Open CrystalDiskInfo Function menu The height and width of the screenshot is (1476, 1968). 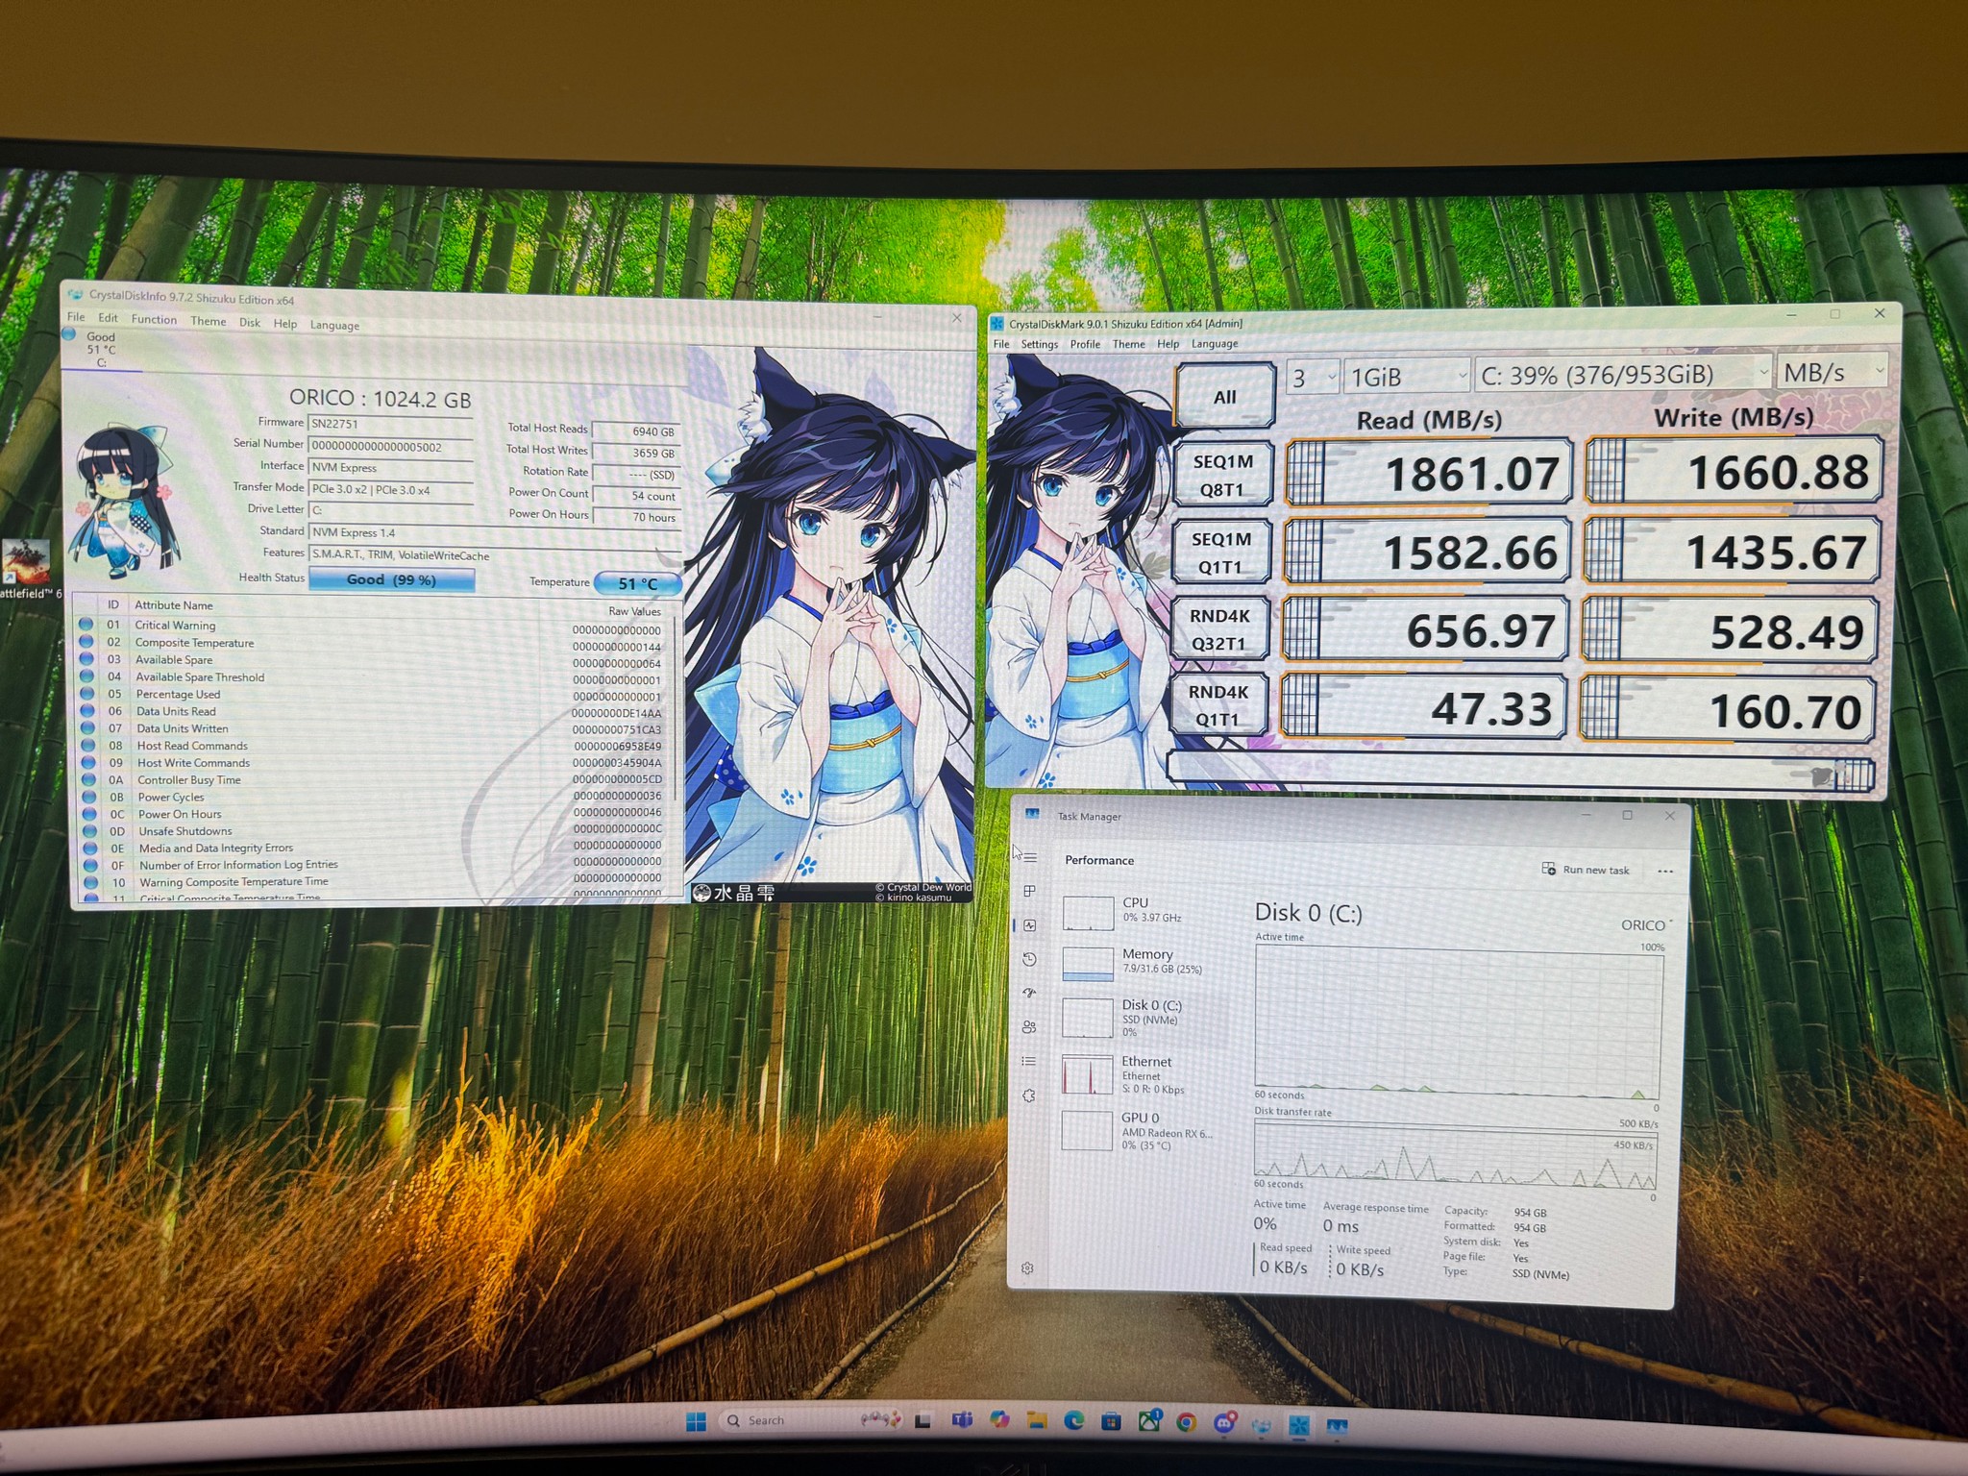tap(154, 319)
